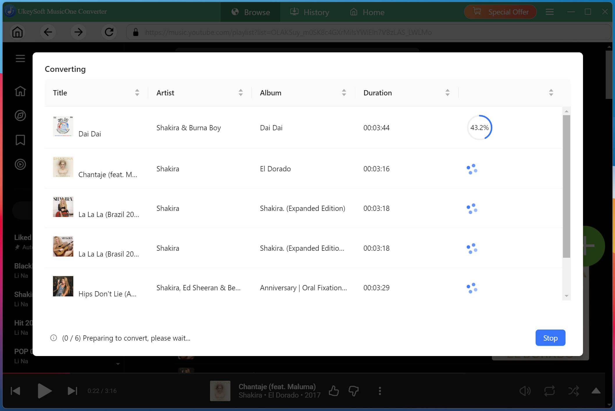Sort the list by Duration column
The width and height of the screenshot is (615, 411).
[x=447, y=92]
